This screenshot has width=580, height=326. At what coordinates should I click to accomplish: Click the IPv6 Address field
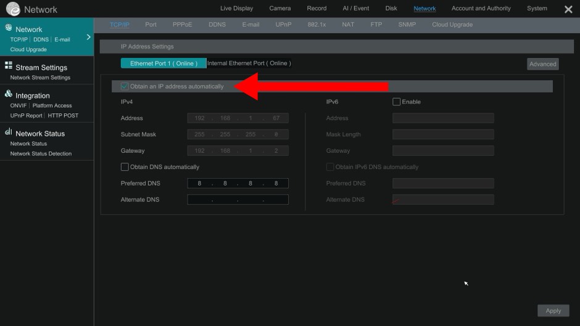click(443, 118)
